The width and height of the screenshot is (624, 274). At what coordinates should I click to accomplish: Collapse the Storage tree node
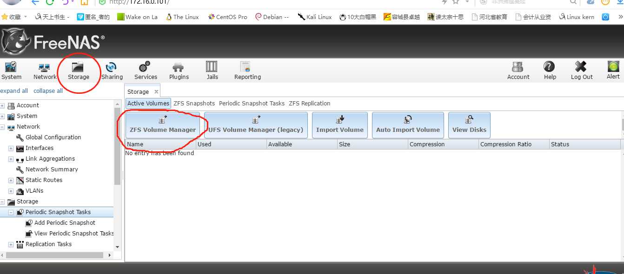(x=2, y=202)
